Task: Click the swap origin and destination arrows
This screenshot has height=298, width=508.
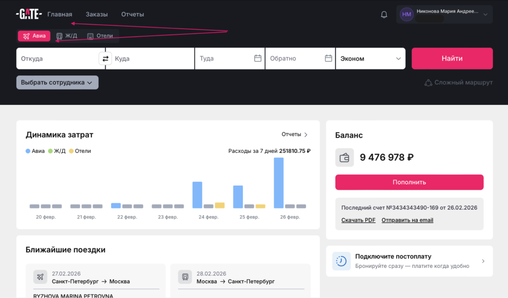Action: (105, 59)
